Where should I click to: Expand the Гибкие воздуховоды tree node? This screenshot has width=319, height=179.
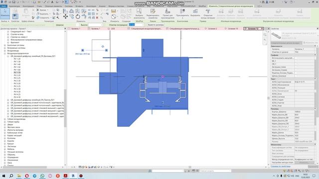tap(5, 119)
